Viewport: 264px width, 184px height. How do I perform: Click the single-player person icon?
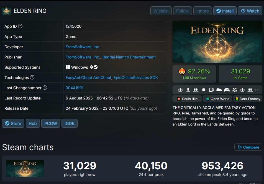[x=188, y=90]
